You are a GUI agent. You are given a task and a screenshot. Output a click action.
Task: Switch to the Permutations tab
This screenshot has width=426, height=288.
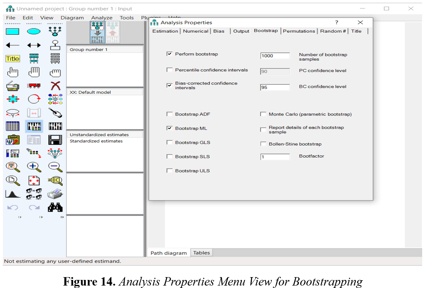(299, 31)
